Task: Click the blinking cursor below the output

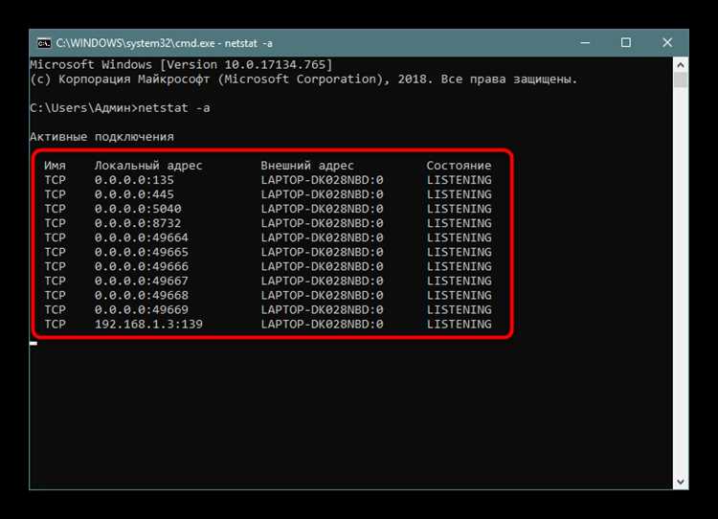Action: [x=34, y=343]
